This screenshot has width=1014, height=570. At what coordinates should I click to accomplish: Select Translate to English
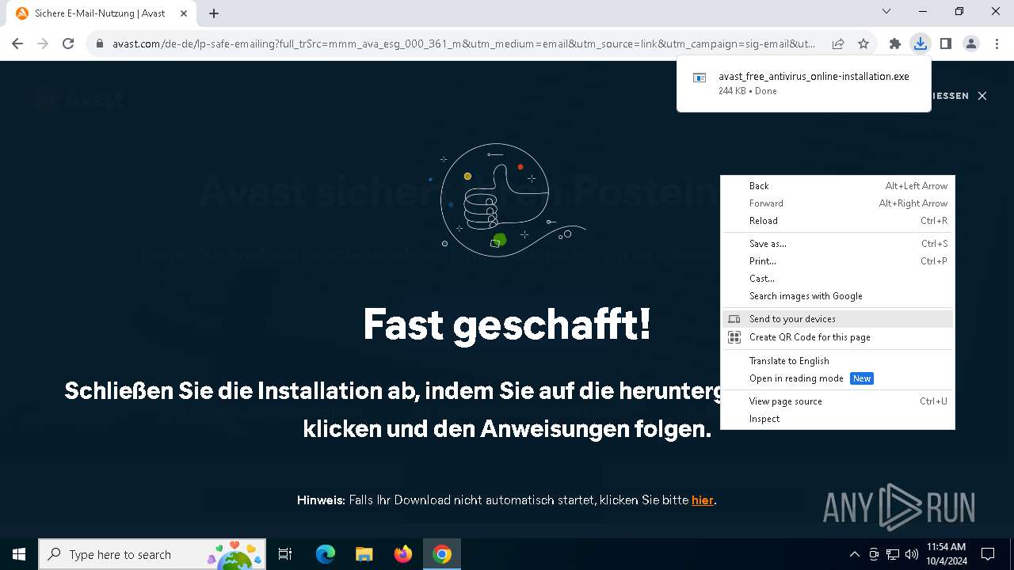(838, 361)
